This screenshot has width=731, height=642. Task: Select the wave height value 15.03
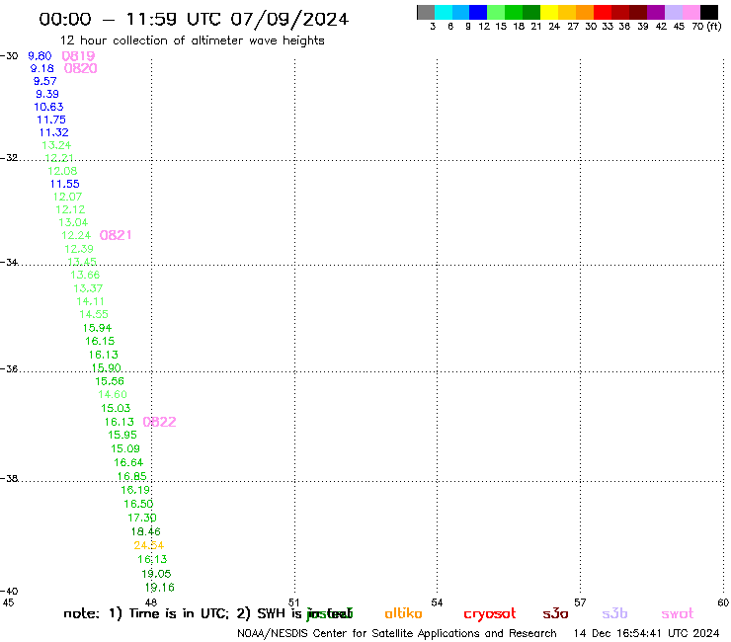click(116, 408)
